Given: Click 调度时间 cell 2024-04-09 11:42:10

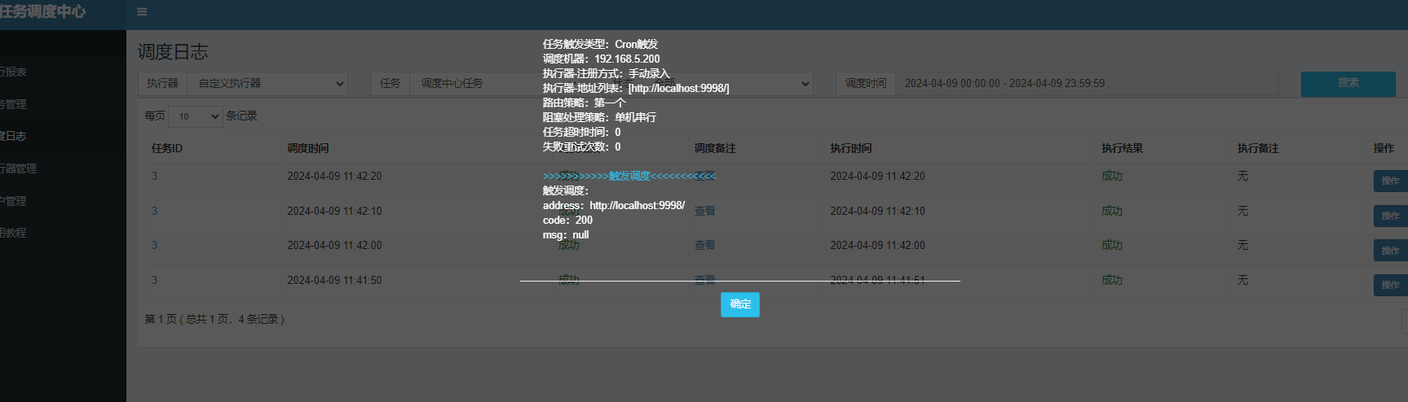Looking at the screenshot, I should click(334, 211).
